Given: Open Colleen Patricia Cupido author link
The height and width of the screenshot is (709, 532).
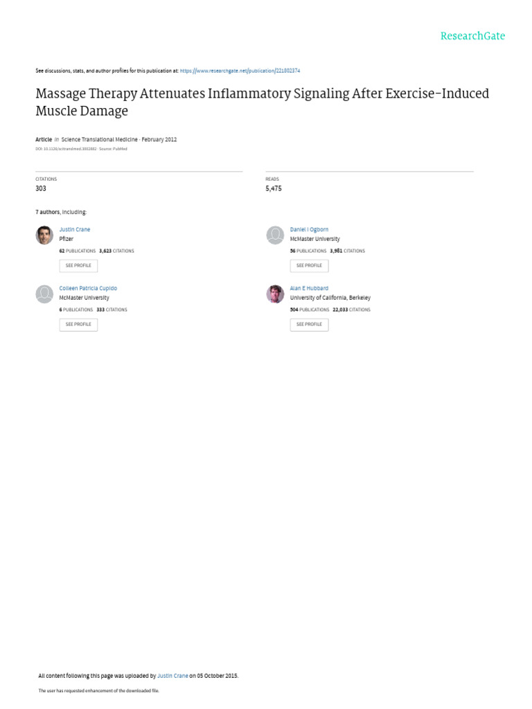Looking at the screenshot, I should [88, 288].
